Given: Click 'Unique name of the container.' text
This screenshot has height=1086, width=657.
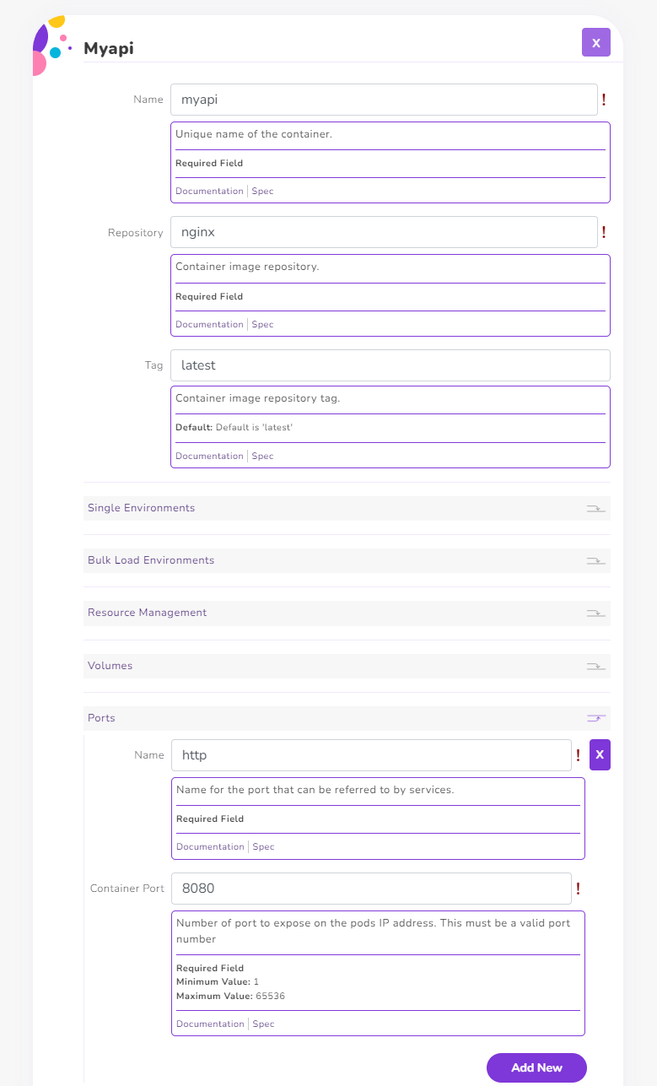Looking at the screenshot, I should tap(254, 133).
